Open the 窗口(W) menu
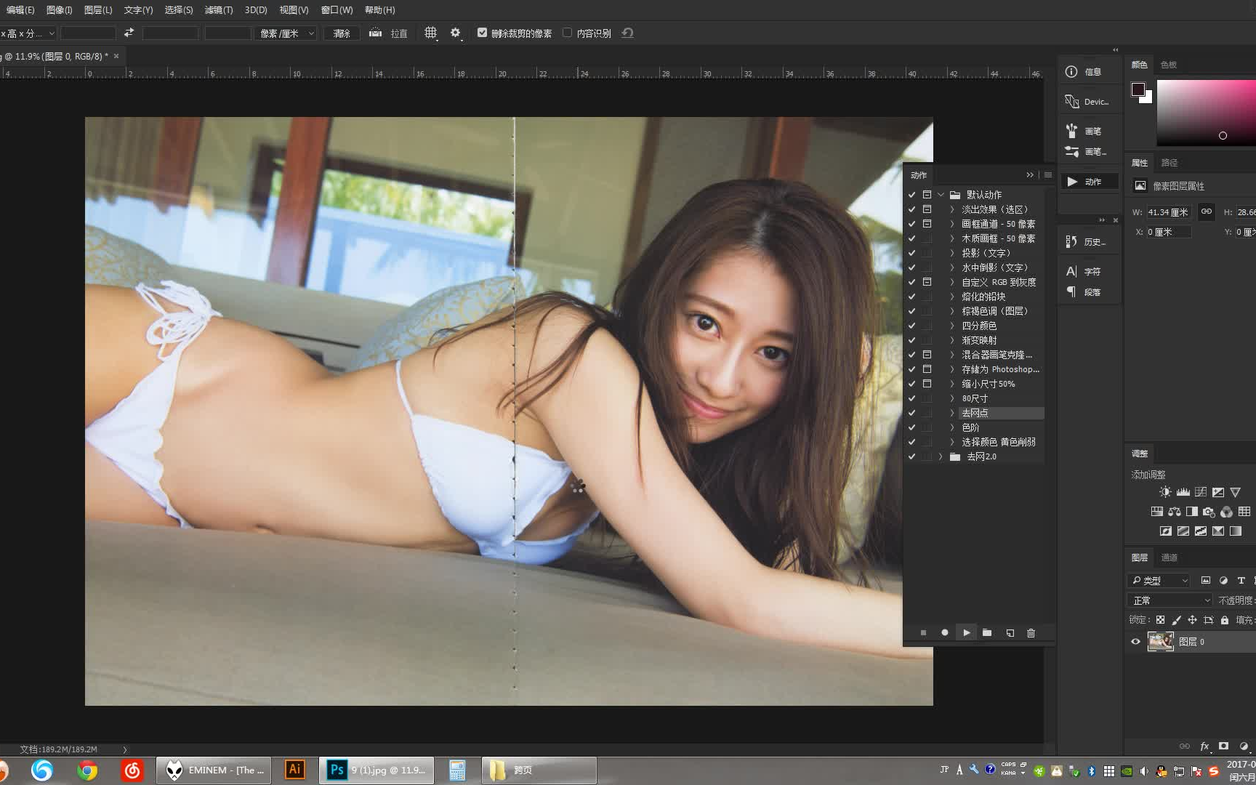The width and height of the screenshot is (1256, 785). point(337,10)
